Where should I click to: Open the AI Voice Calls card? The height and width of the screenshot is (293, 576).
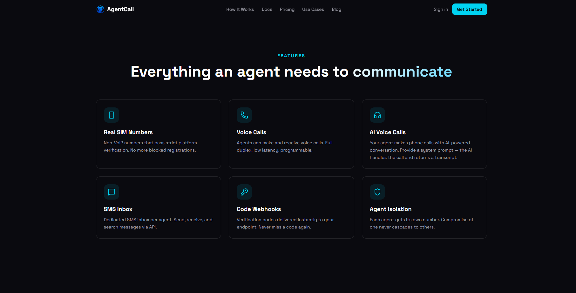(x=424, y=134)
